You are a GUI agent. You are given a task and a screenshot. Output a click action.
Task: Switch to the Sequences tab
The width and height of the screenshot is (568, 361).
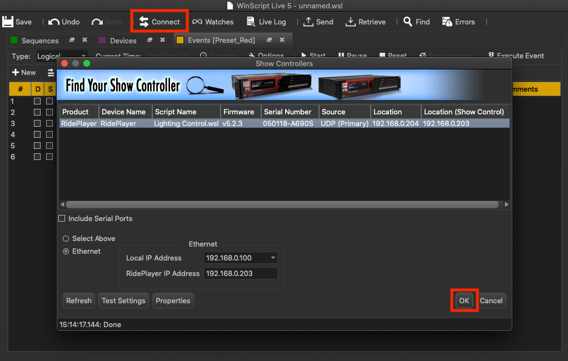tap(40, 41)
